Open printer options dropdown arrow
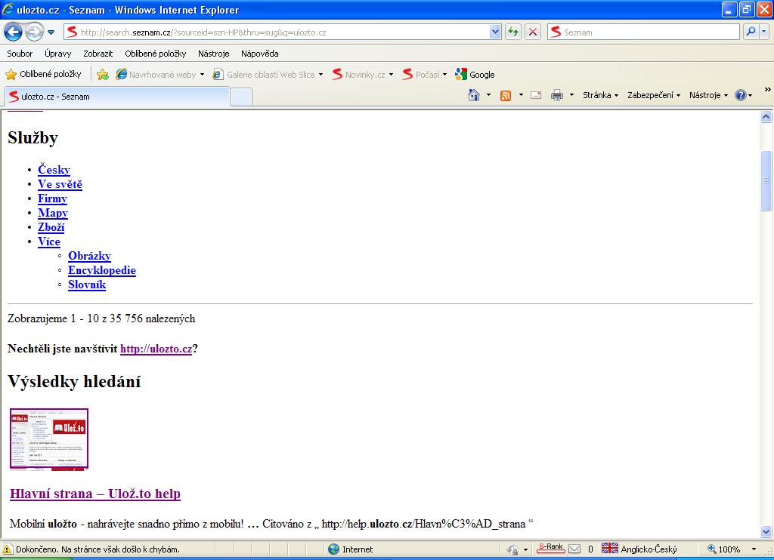Screen dimensions: 774x560 [x=571, y=95]
